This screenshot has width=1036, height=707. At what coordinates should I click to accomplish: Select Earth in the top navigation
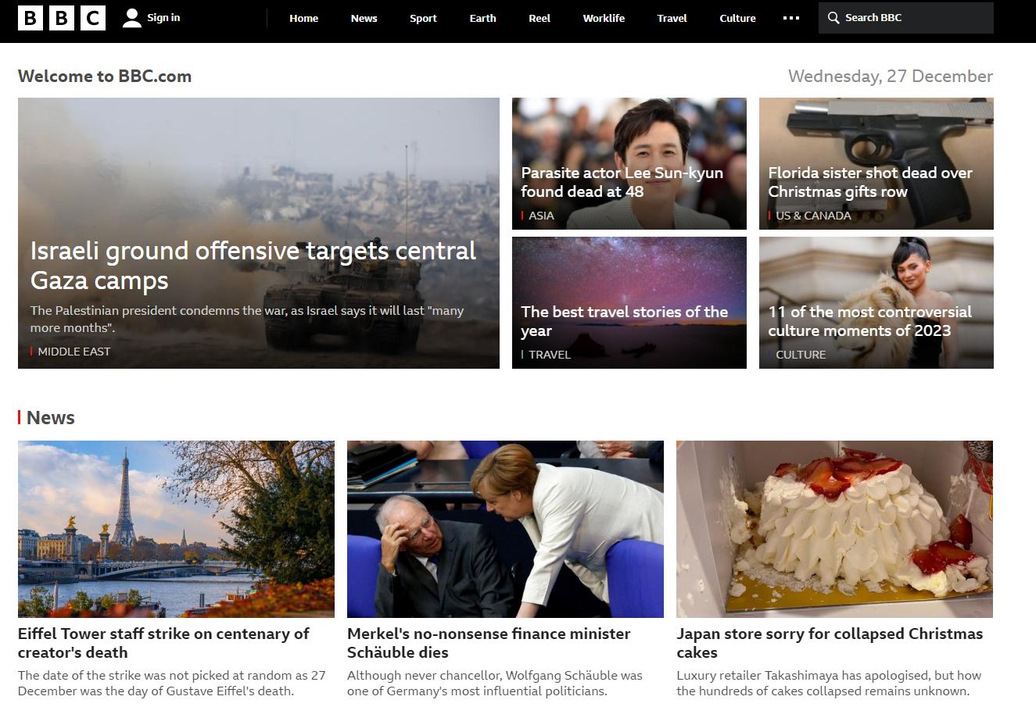(482, 18)
